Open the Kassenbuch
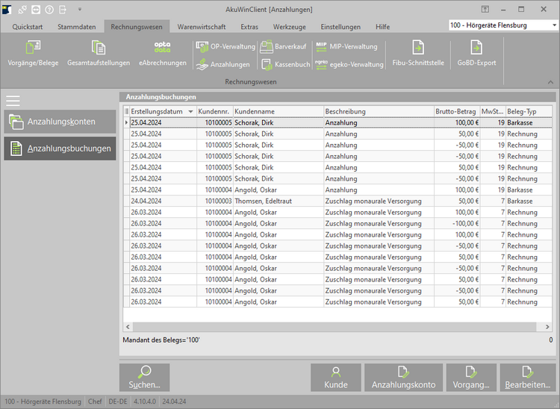This screenshot has width=560, height=409. point(284,65)
